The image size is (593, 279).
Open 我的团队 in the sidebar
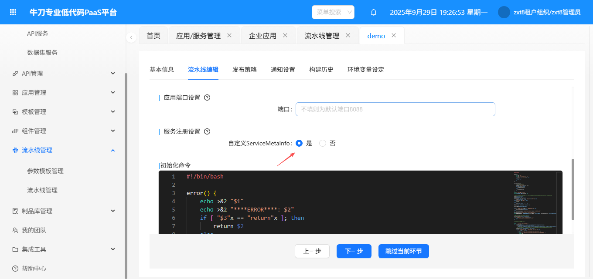pos(34,230)
